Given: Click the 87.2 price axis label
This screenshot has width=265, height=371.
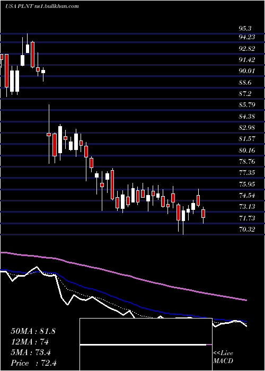Looking at the screenshot, I should coord(245,94).
